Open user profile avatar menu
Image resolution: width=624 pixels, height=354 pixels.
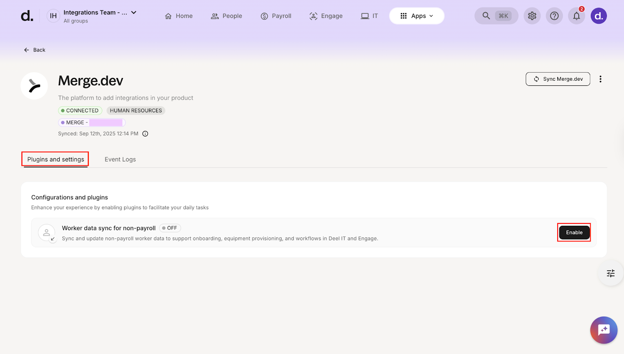[x=599, y=16]
